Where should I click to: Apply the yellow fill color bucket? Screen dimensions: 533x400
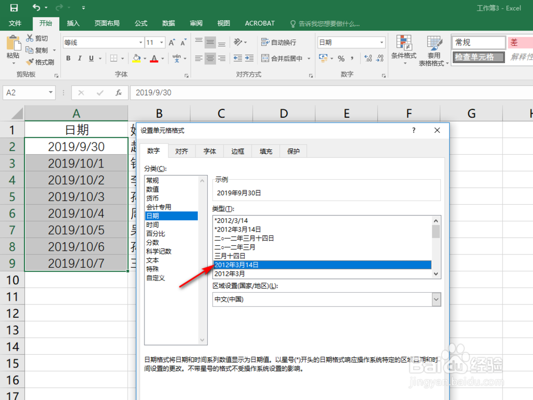[x=136, y=58]
